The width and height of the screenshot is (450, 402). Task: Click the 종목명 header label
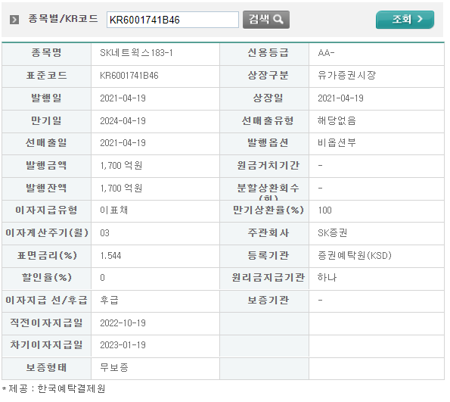click(x=46, y=53)
